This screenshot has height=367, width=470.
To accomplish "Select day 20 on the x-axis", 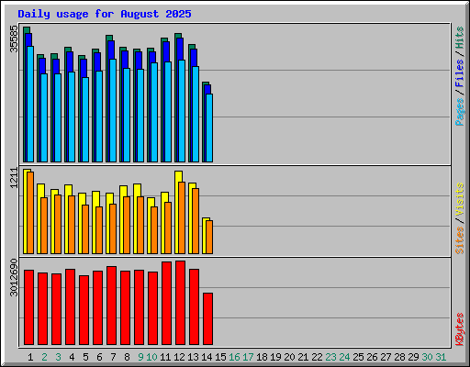I will pyautogui.click(x=289, y=357).
